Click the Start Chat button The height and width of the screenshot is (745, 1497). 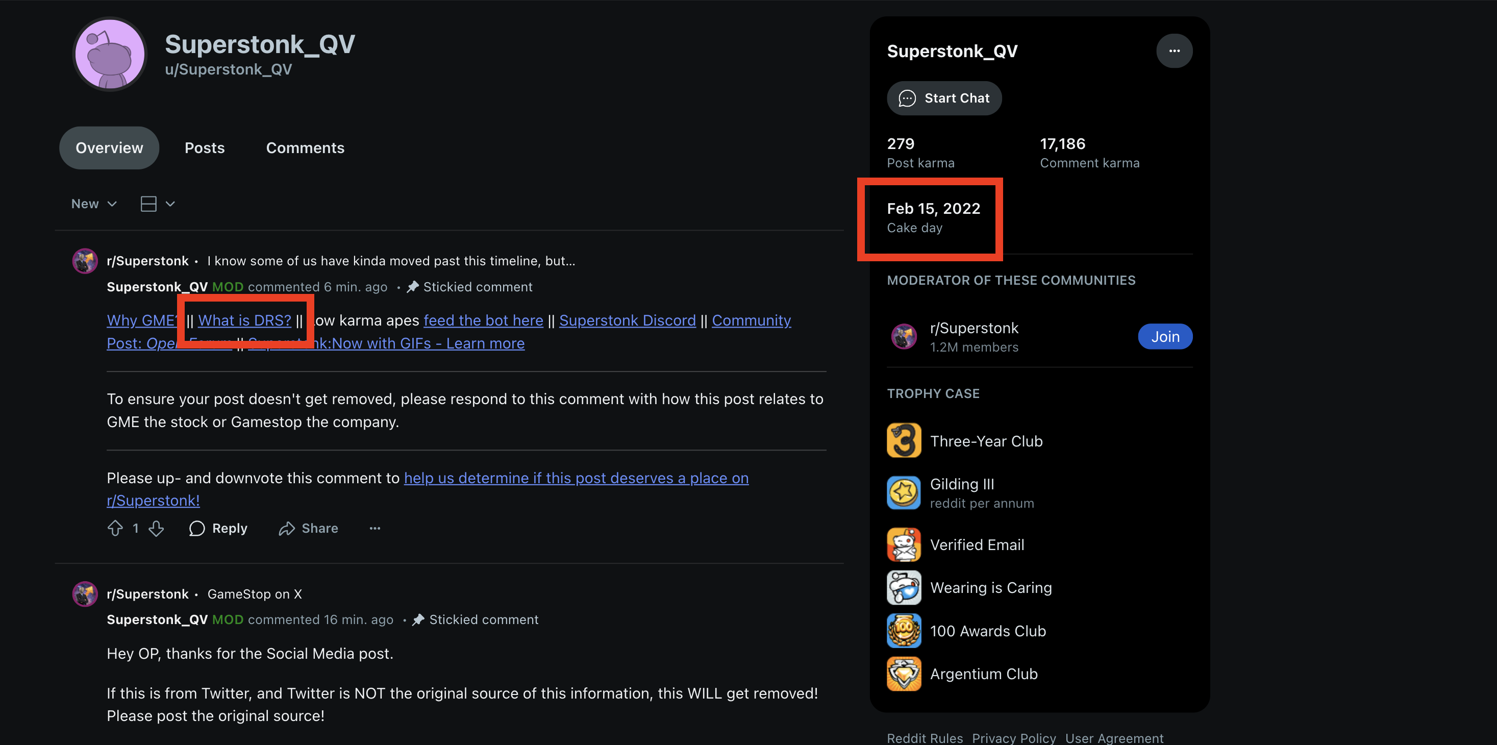click(944, 98)
